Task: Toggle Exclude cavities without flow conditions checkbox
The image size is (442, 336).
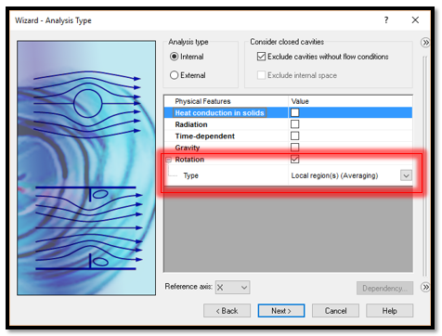Action: pos(261,57)
